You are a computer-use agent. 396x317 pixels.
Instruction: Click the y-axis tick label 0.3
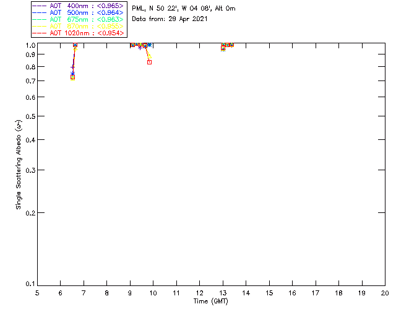[30, 170]
